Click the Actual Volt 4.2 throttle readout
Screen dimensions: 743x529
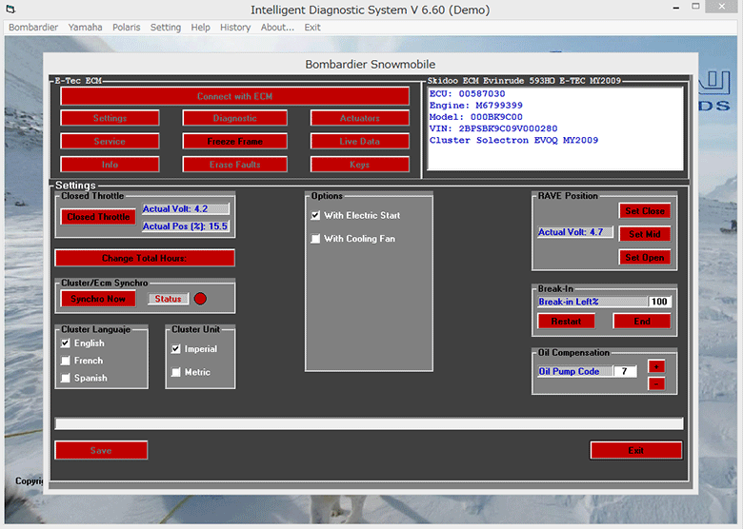point(186,208)
